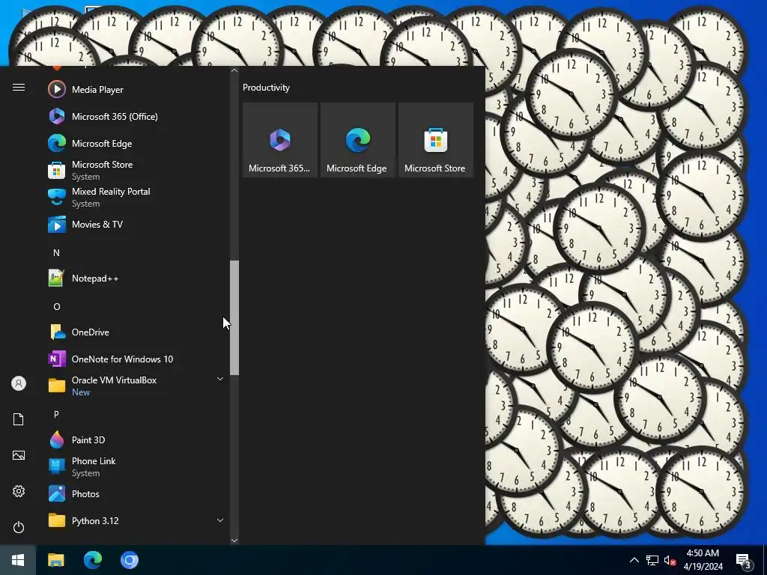
Task: Click the Windows Start button
Action: [x=18, y=560]
